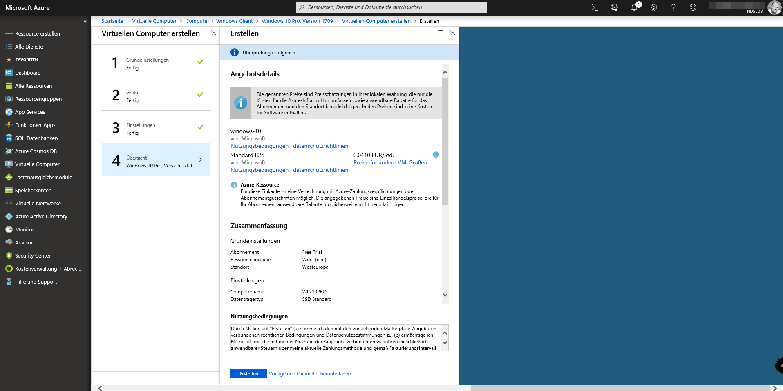This screenshot has height=391, width=783.
Task: Click Ressource erstellen in sidebar
Action: point(37,33)
